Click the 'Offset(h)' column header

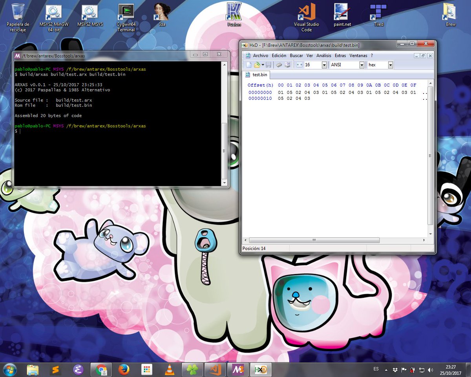point(260,85)
